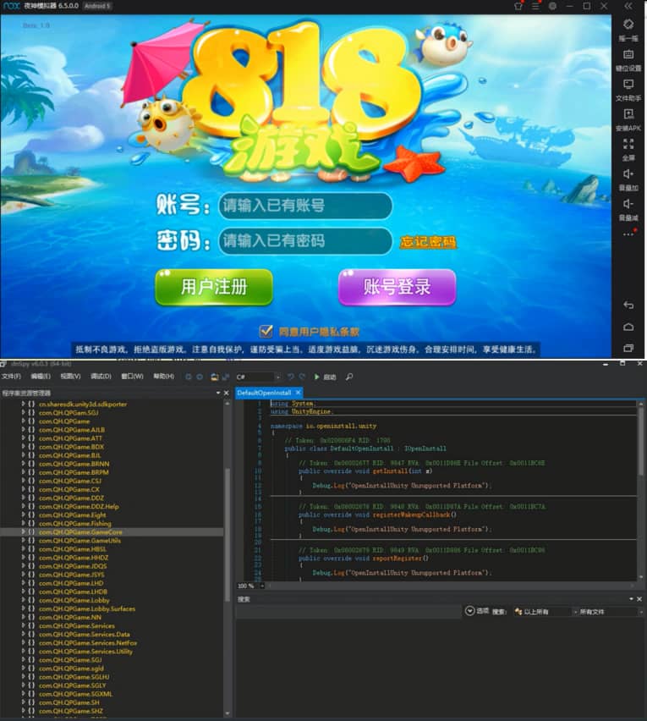Open the 编辑(E) menu
This screenshot has width=647, height=721.
(41, 376)
